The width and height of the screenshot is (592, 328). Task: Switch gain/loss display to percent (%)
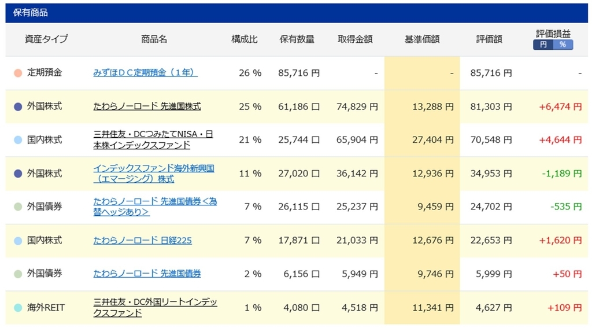tap(563, 45)
